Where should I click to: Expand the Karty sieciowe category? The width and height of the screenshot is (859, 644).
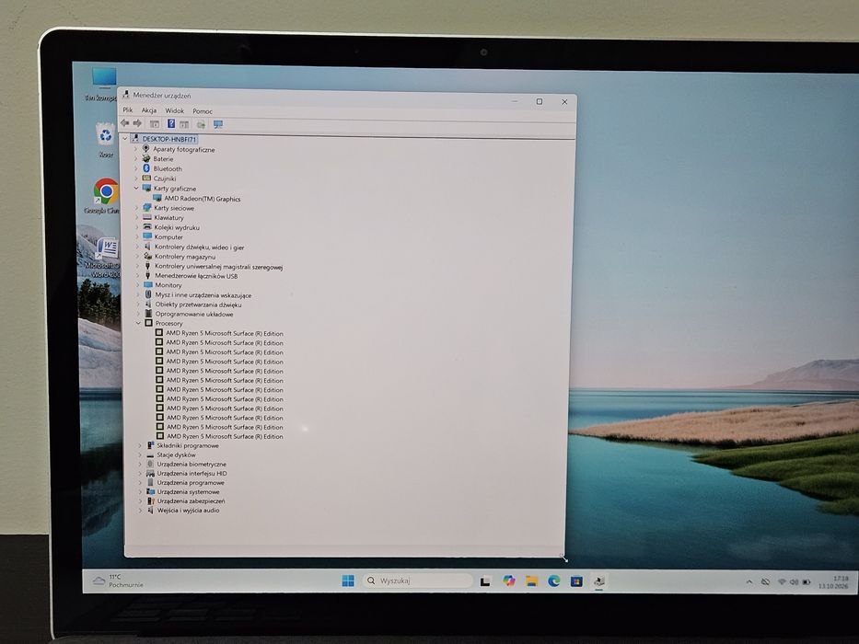pos(137,208)
